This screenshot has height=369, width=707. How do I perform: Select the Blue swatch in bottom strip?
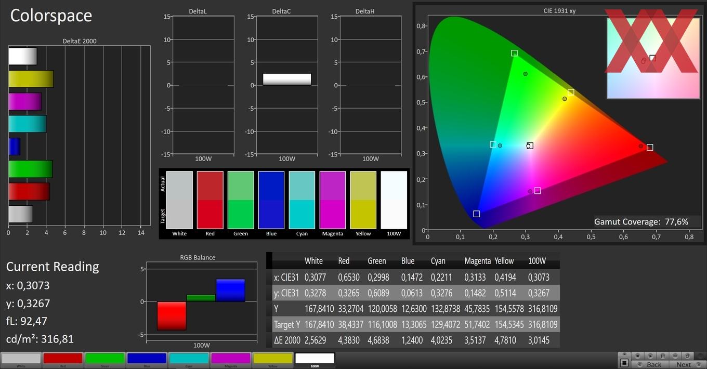(x=147, y=360)
